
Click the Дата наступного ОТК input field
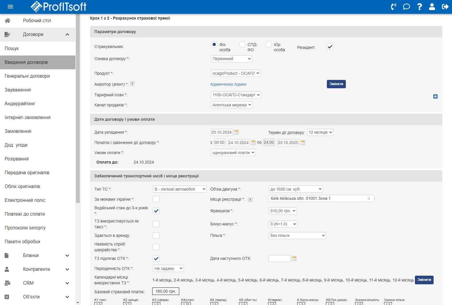click(279, 258)
